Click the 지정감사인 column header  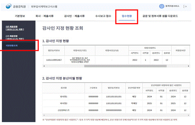pos(181,51)
